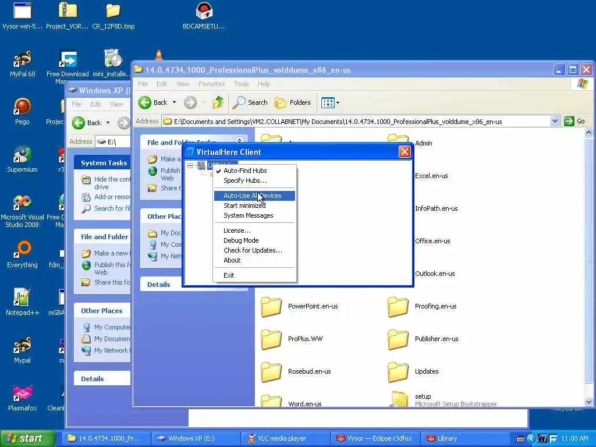Open Plasmafox desktop shortcut
Screen dimensions: 596x447
[22, 398]
